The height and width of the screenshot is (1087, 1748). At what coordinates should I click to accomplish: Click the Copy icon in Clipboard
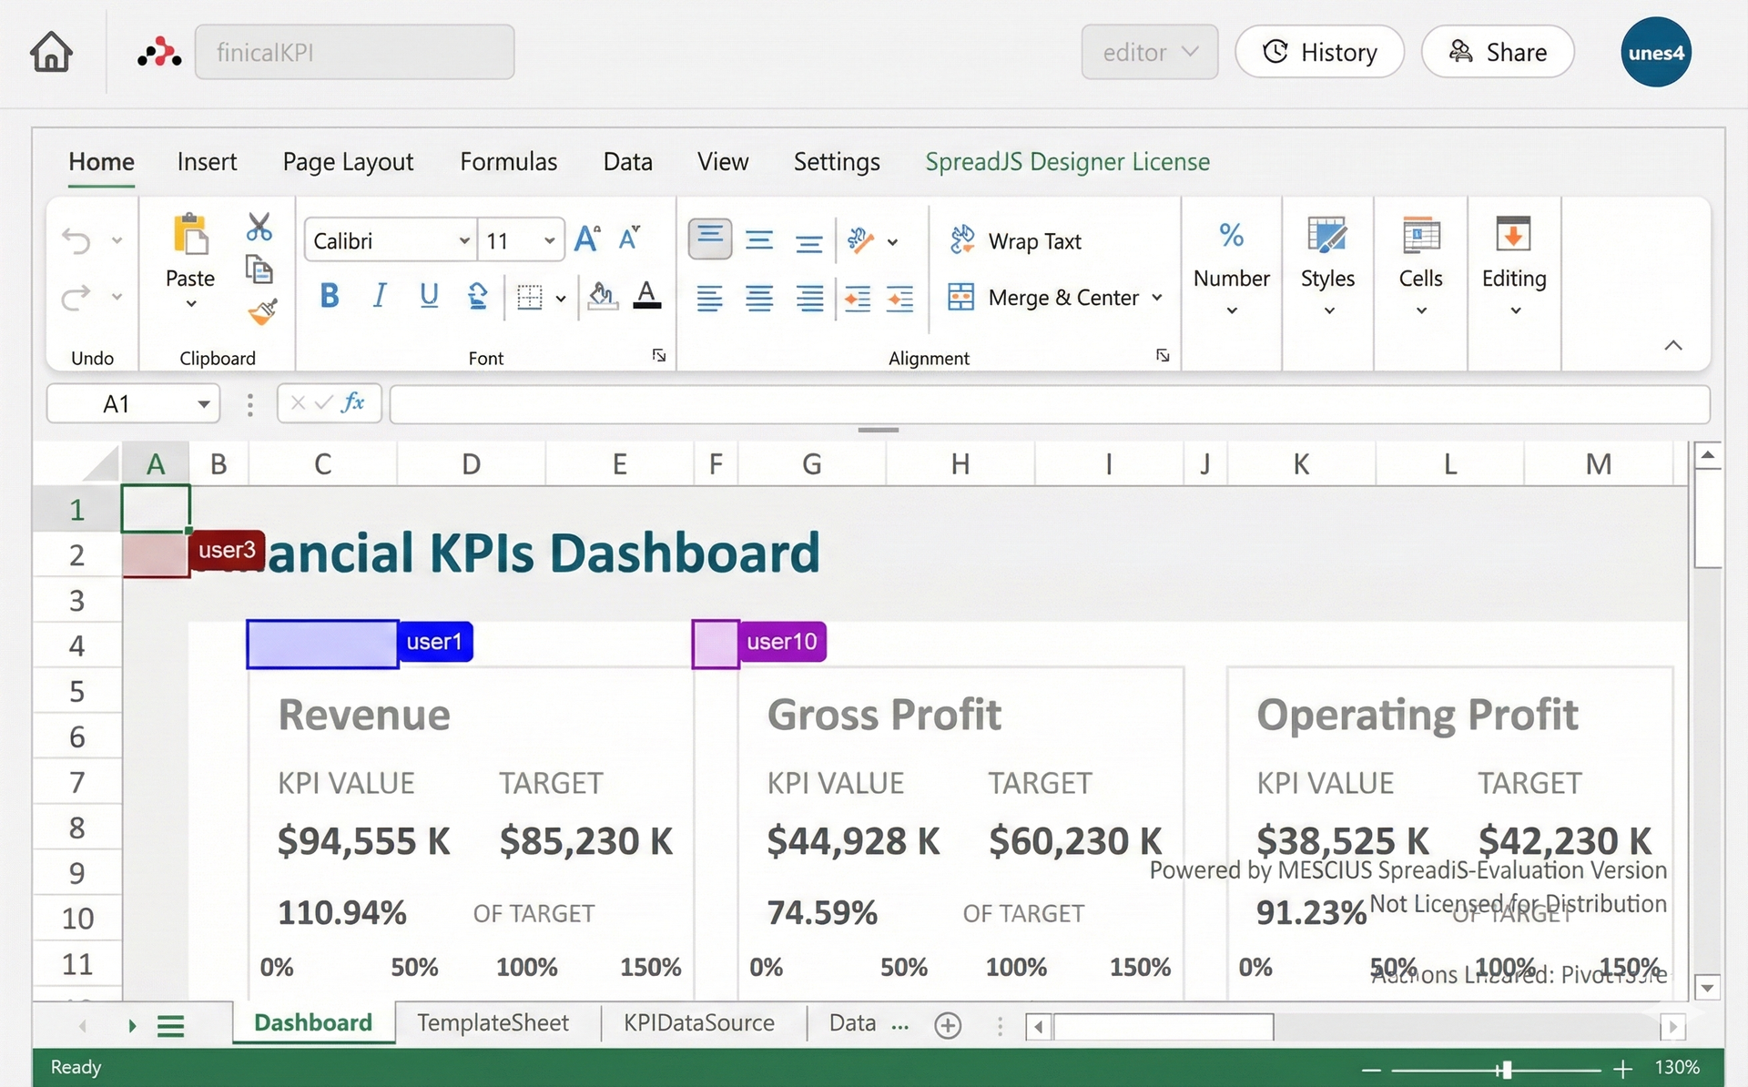pyautogui.click(x=259, y=269)
